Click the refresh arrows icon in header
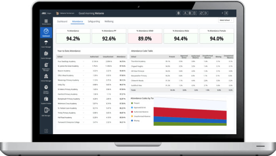Screen dimensions: 276x156 [201, 13]
